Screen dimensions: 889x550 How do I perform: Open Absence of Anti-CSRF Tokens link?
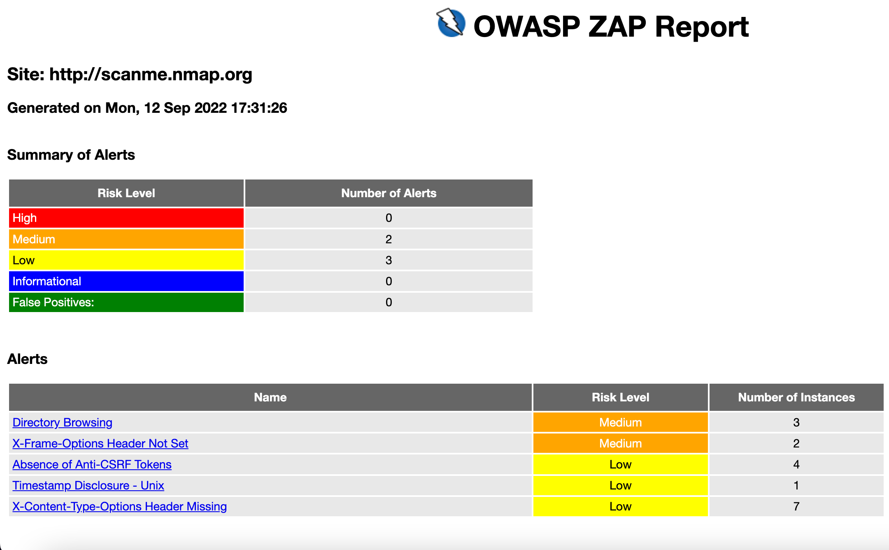pos(92,464)
